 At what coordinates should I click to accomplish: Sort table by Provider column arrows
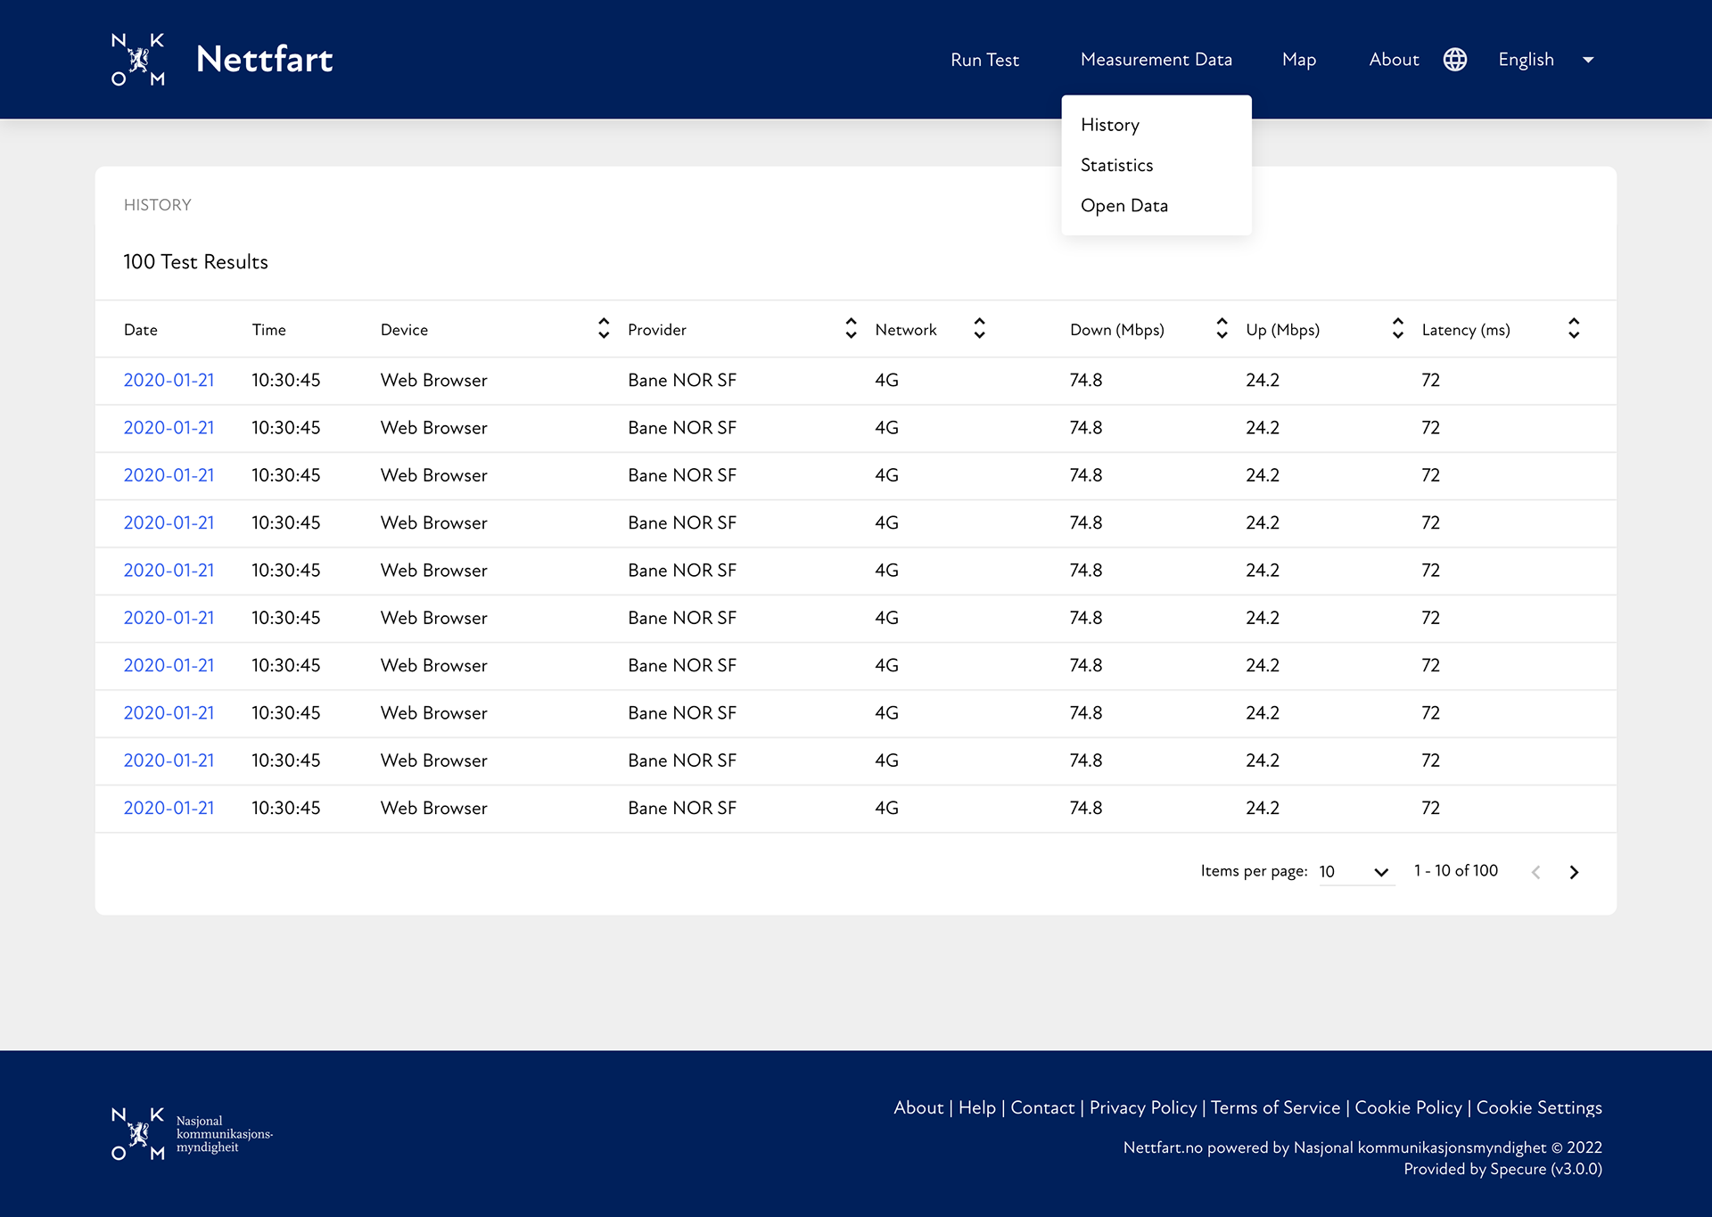tap(851, 328)
